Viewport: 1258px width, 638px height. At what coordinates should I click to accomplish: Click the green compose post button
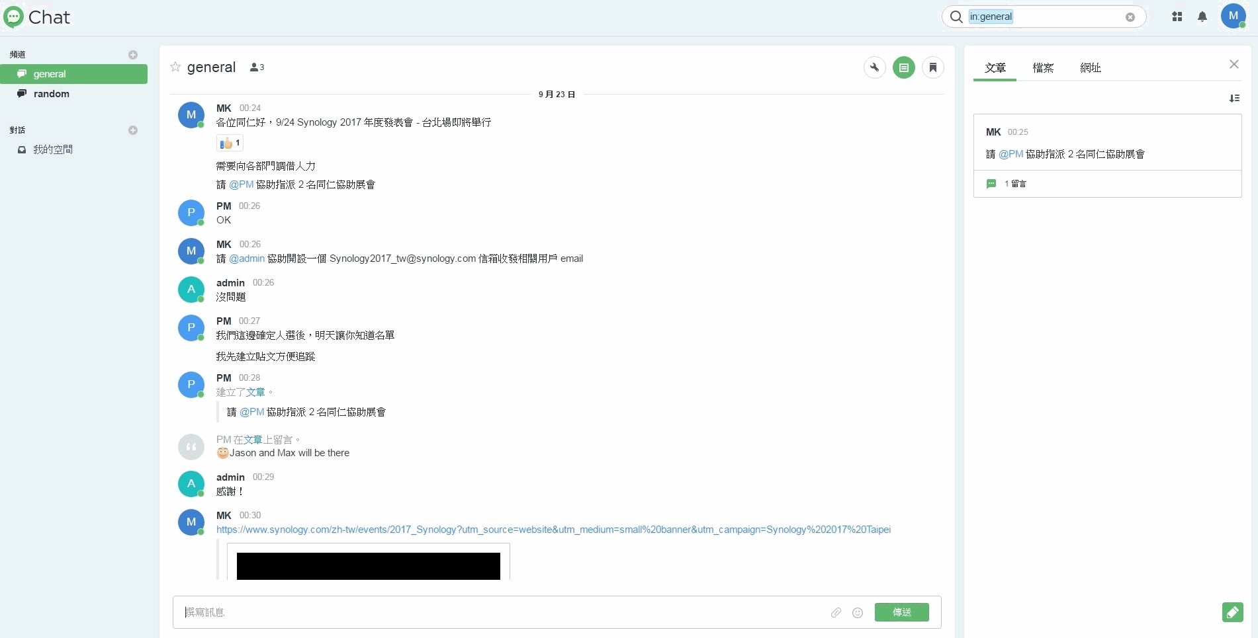1232,612
